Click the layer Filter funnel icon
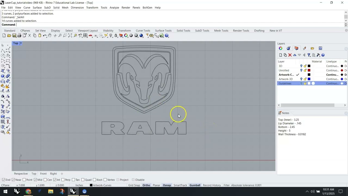348x196 pixels. [x=309, y=55]
